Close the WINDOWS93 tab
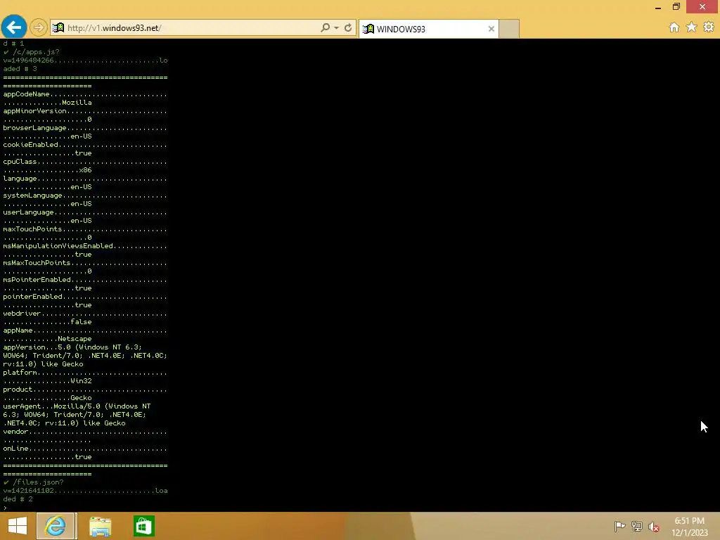This screenshot has height=540, width=720. [491, 29]
